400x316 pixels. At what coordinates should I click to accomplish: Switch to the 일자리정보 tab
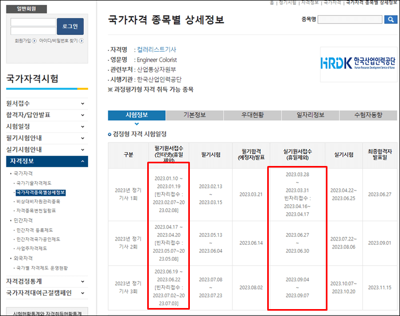(x=310, y=115)
